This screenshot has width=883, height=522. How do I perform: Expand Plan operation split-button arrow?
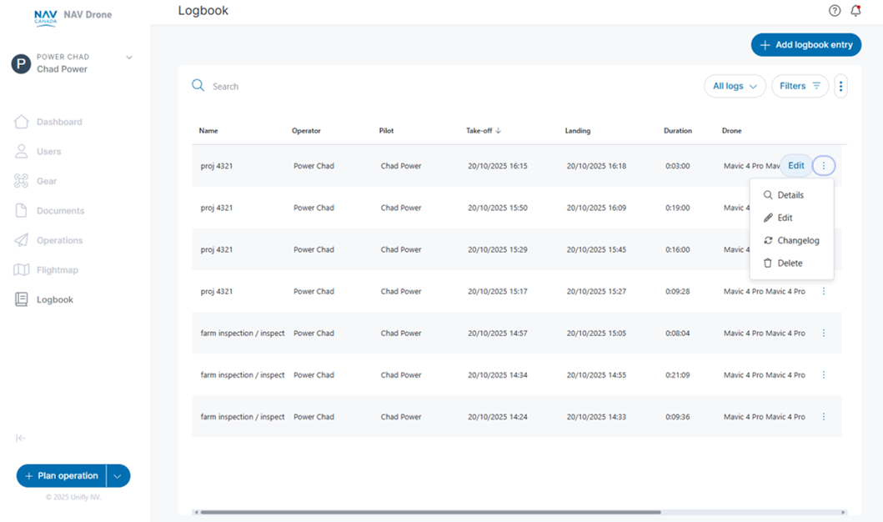(x=118, y=476)
